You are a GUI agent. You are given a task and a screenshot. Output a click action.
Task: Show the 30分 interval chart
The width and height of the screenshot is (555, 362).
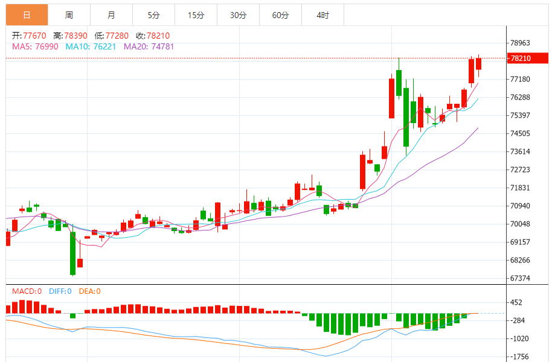(x=238, y=15)
